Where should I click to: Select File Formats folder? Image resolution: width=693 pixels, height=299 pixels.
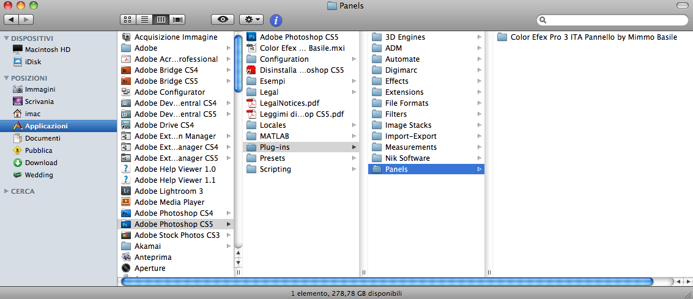coord(426,103)
